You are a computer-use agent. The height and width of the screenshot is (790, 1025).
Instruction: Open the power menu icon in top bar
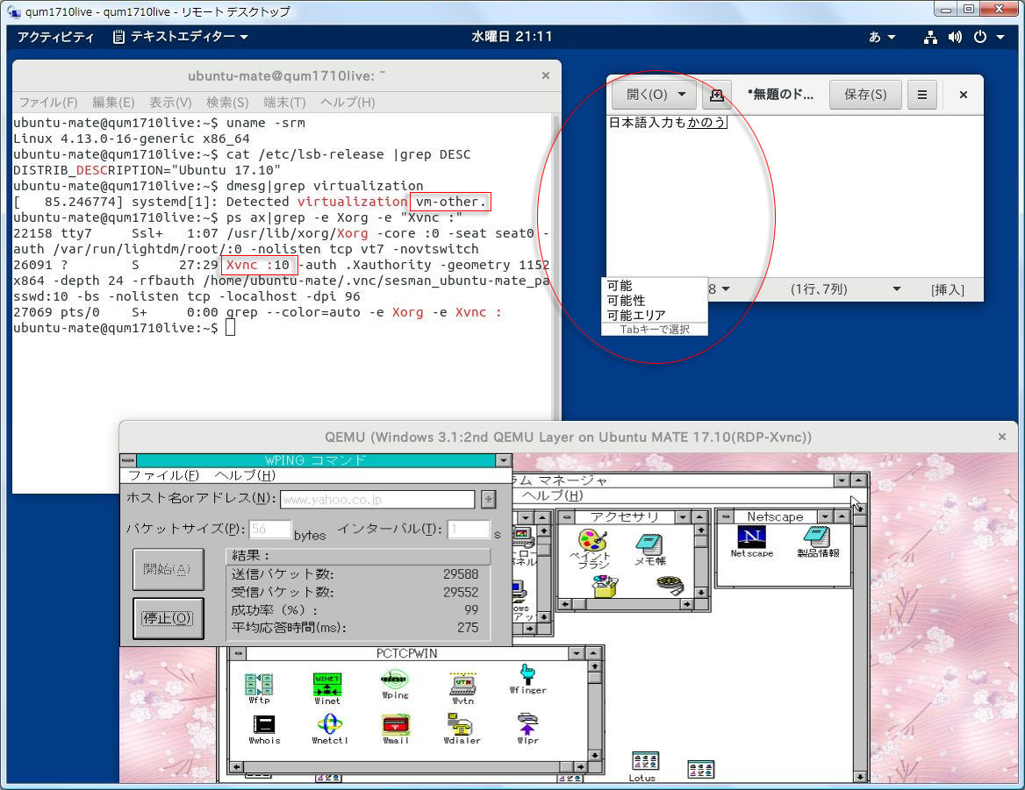click(980, 37)
